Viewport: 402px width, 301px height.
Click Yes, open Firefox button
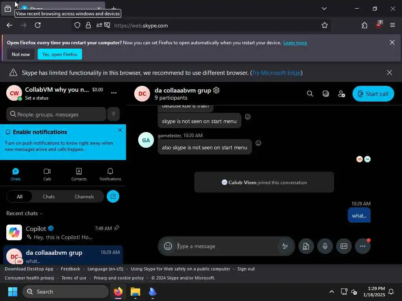pos(60,54)
